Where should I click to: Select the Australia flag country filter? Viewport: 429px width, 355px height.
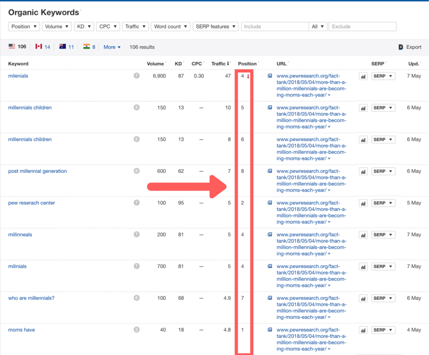67,47
